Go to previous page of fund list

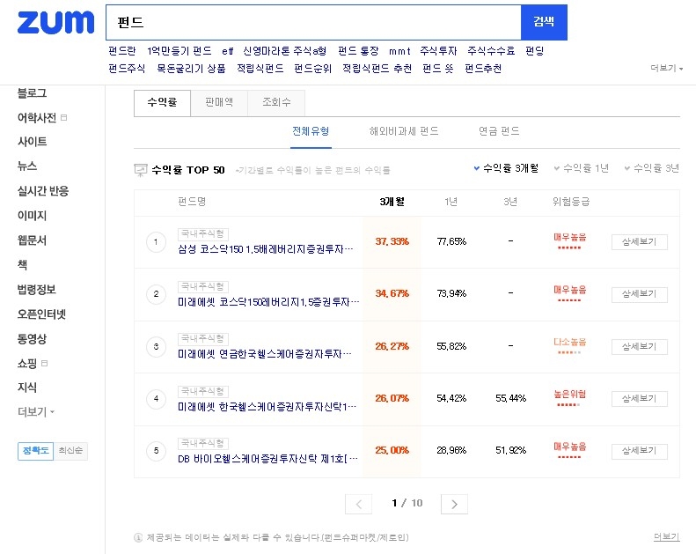coord(359,505)
